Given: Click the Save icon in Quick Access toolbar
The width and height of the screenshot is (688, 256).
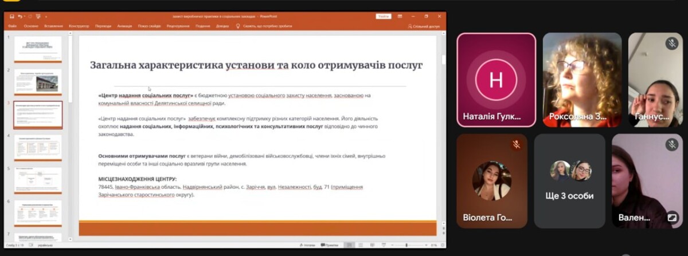Looking at the screenshot, I should coord(11,17).
